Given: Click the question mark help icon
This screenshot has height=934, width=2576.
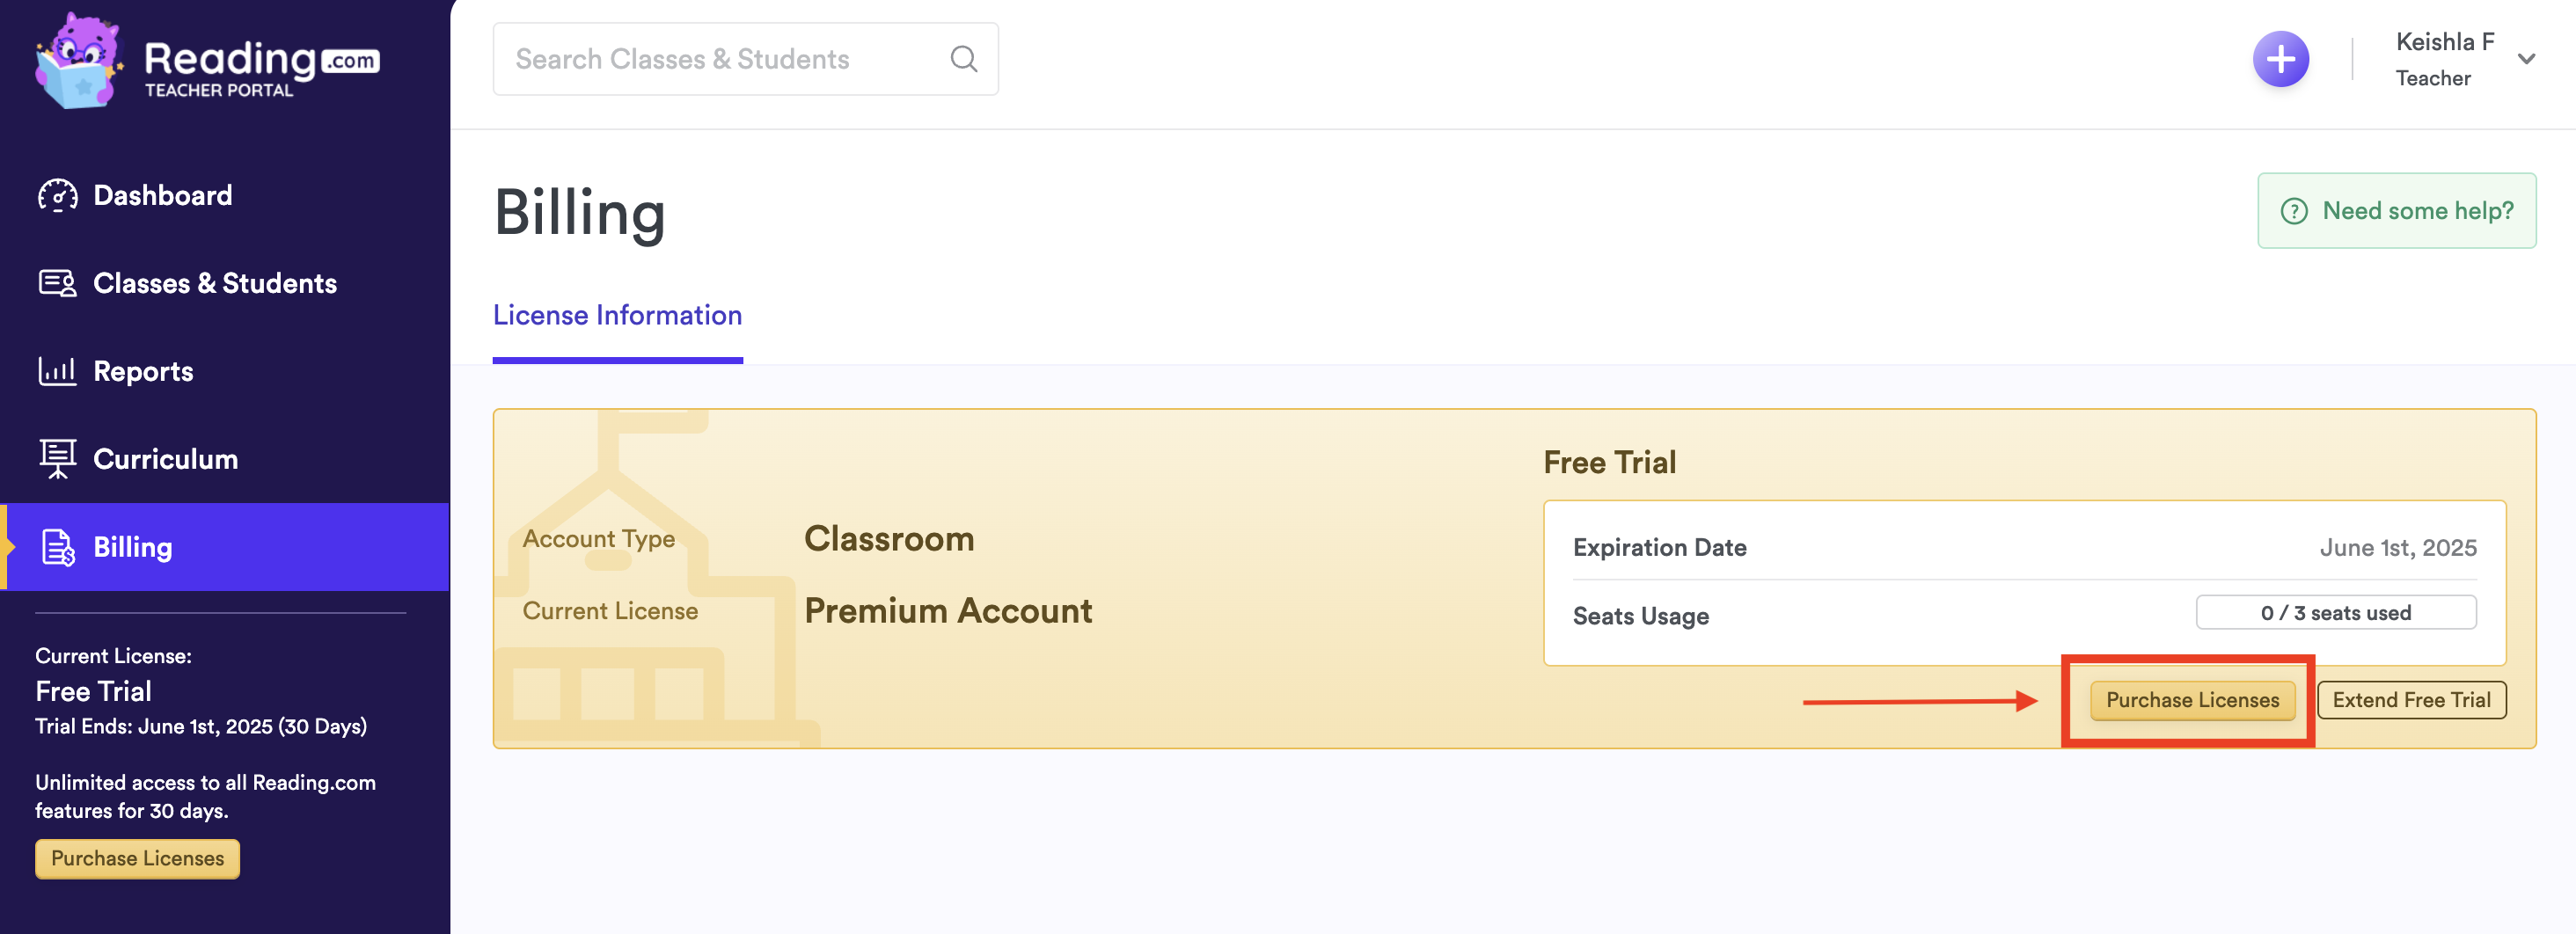Looking at the screenshot, I should tap(2293, 211).
